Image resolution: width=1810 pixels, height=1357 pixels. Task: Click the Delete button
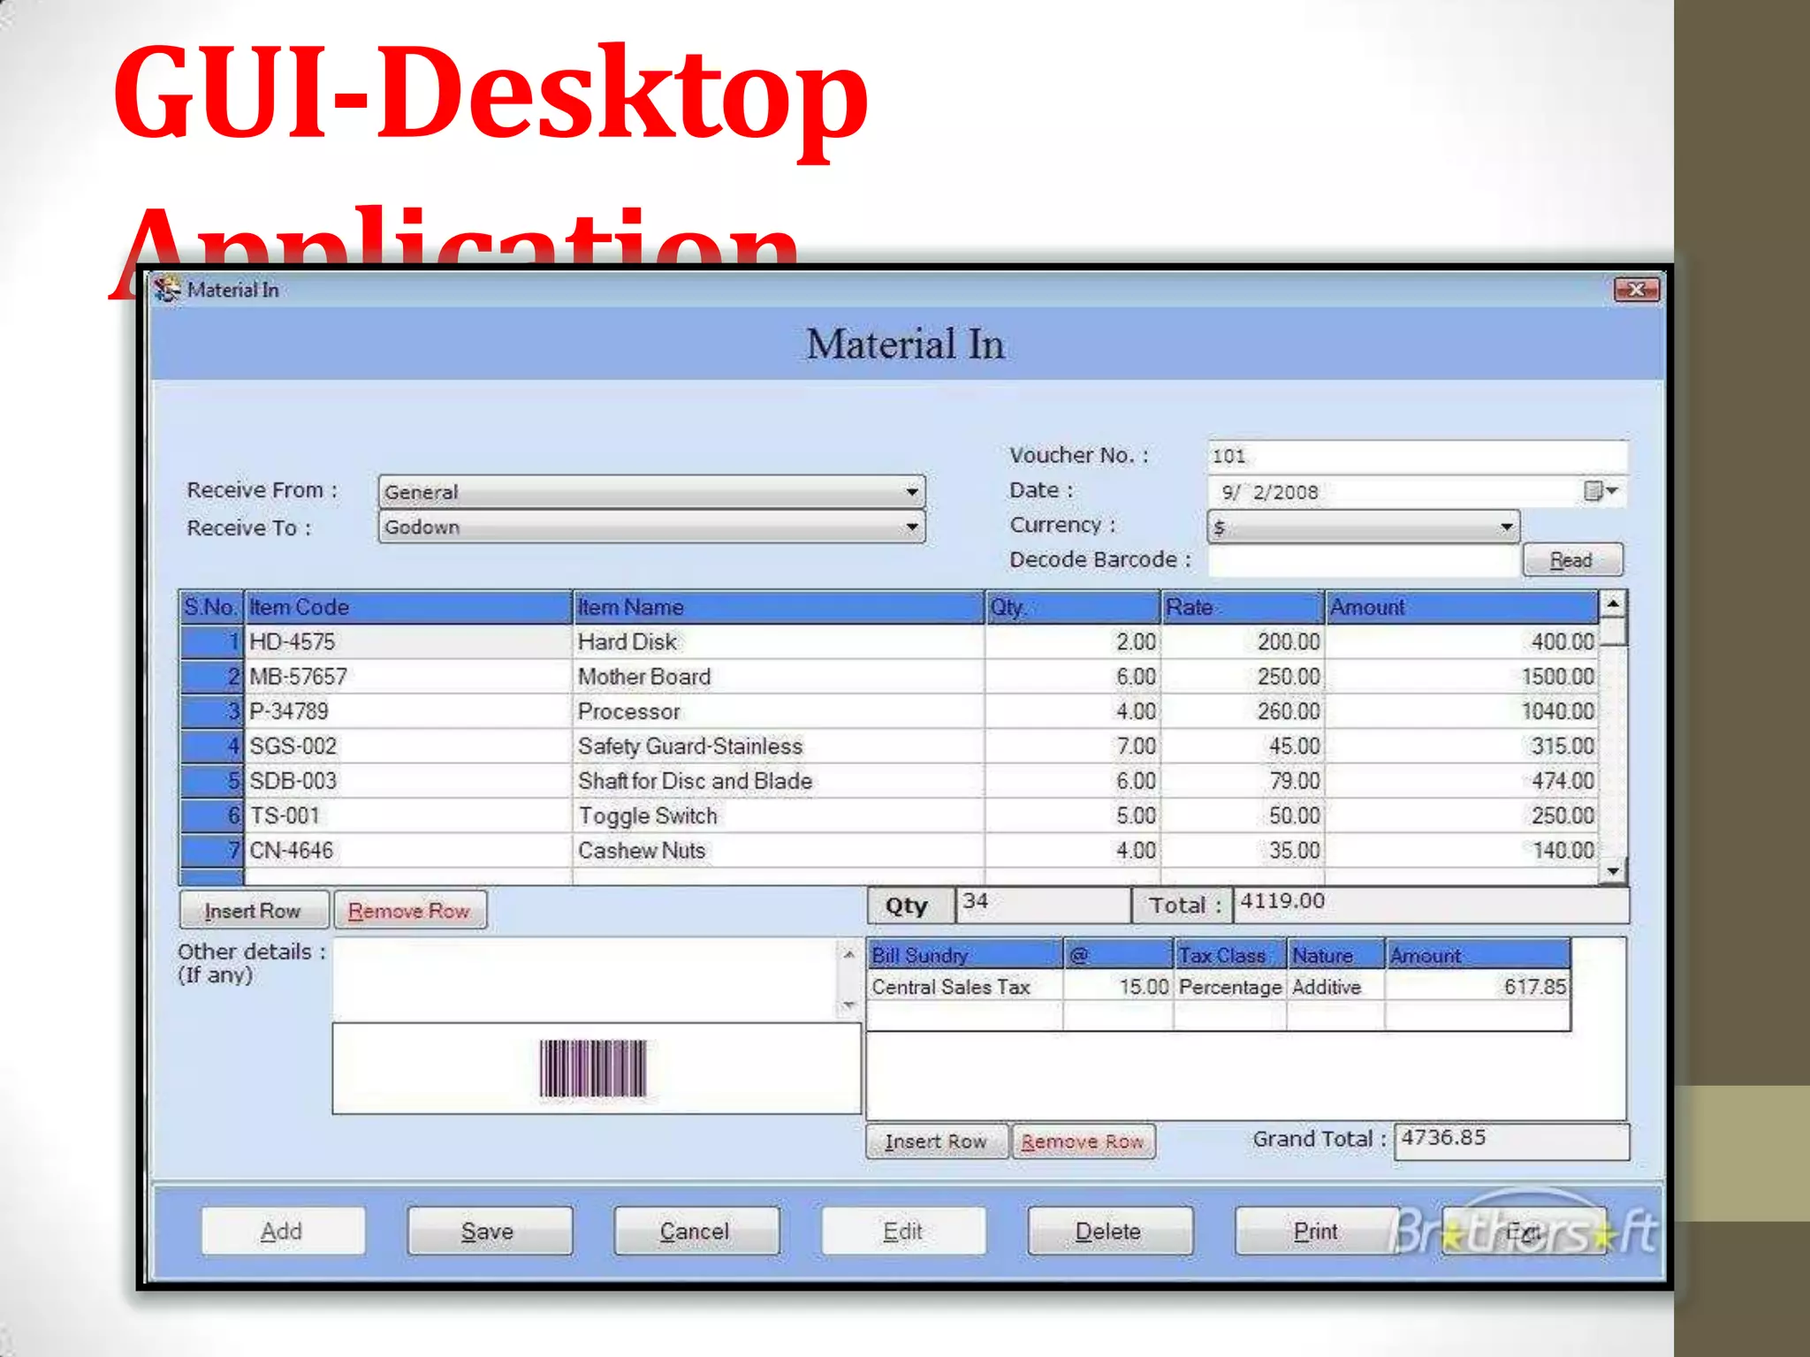click(x=1109, y=1231)
